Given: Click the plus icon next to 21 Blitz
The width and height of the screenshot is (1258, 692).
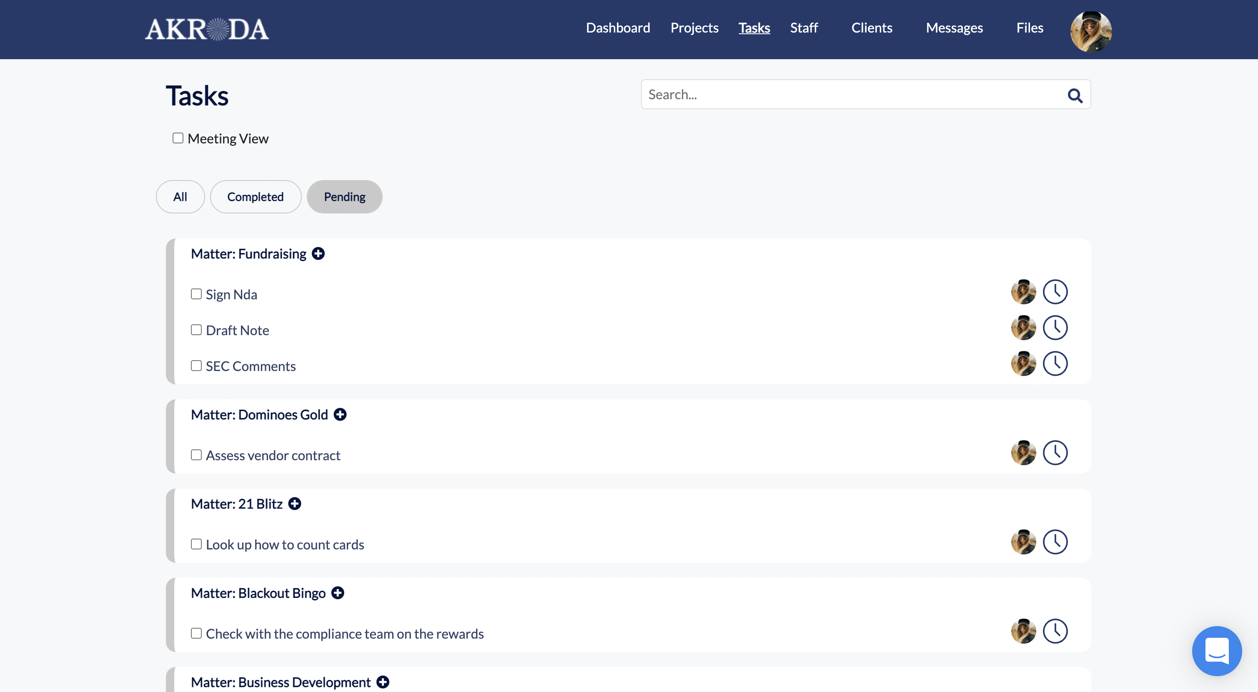Looking at the screenshot, I should click(294, 504).
